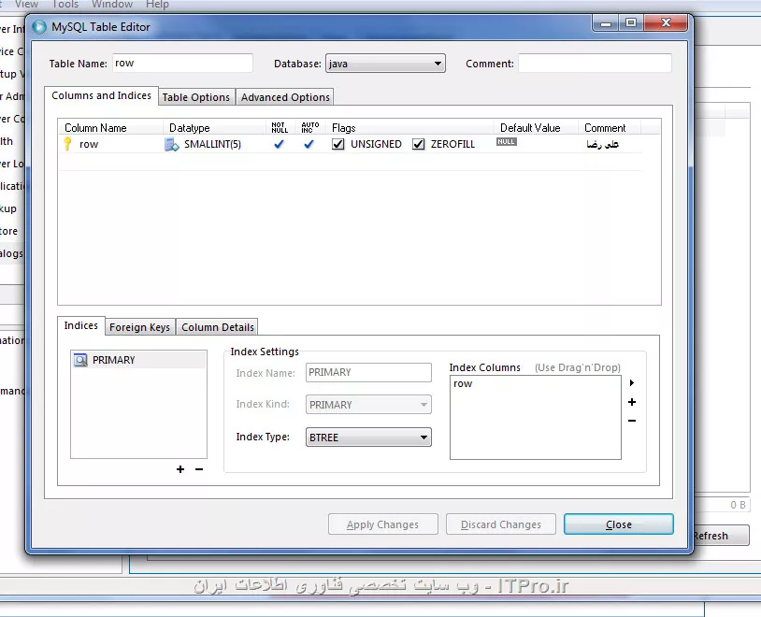Close the Table Editor with X button
The image size is (761, 617).
coord(666,22)
